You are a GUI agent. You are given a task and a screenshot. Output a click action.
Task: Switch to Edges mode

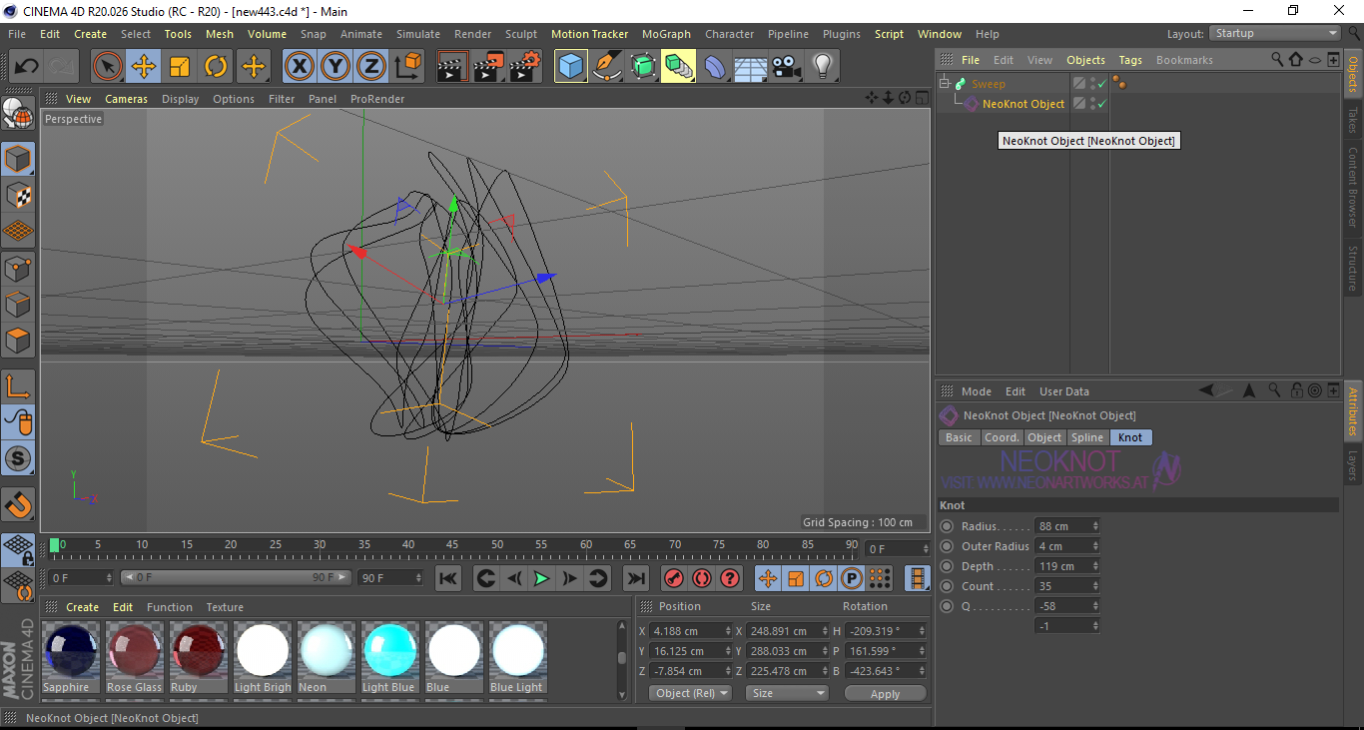click(18, 304)
